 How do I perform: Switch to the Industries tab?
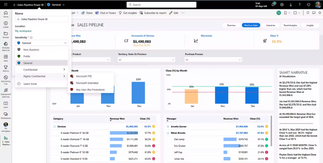(270, 25)
